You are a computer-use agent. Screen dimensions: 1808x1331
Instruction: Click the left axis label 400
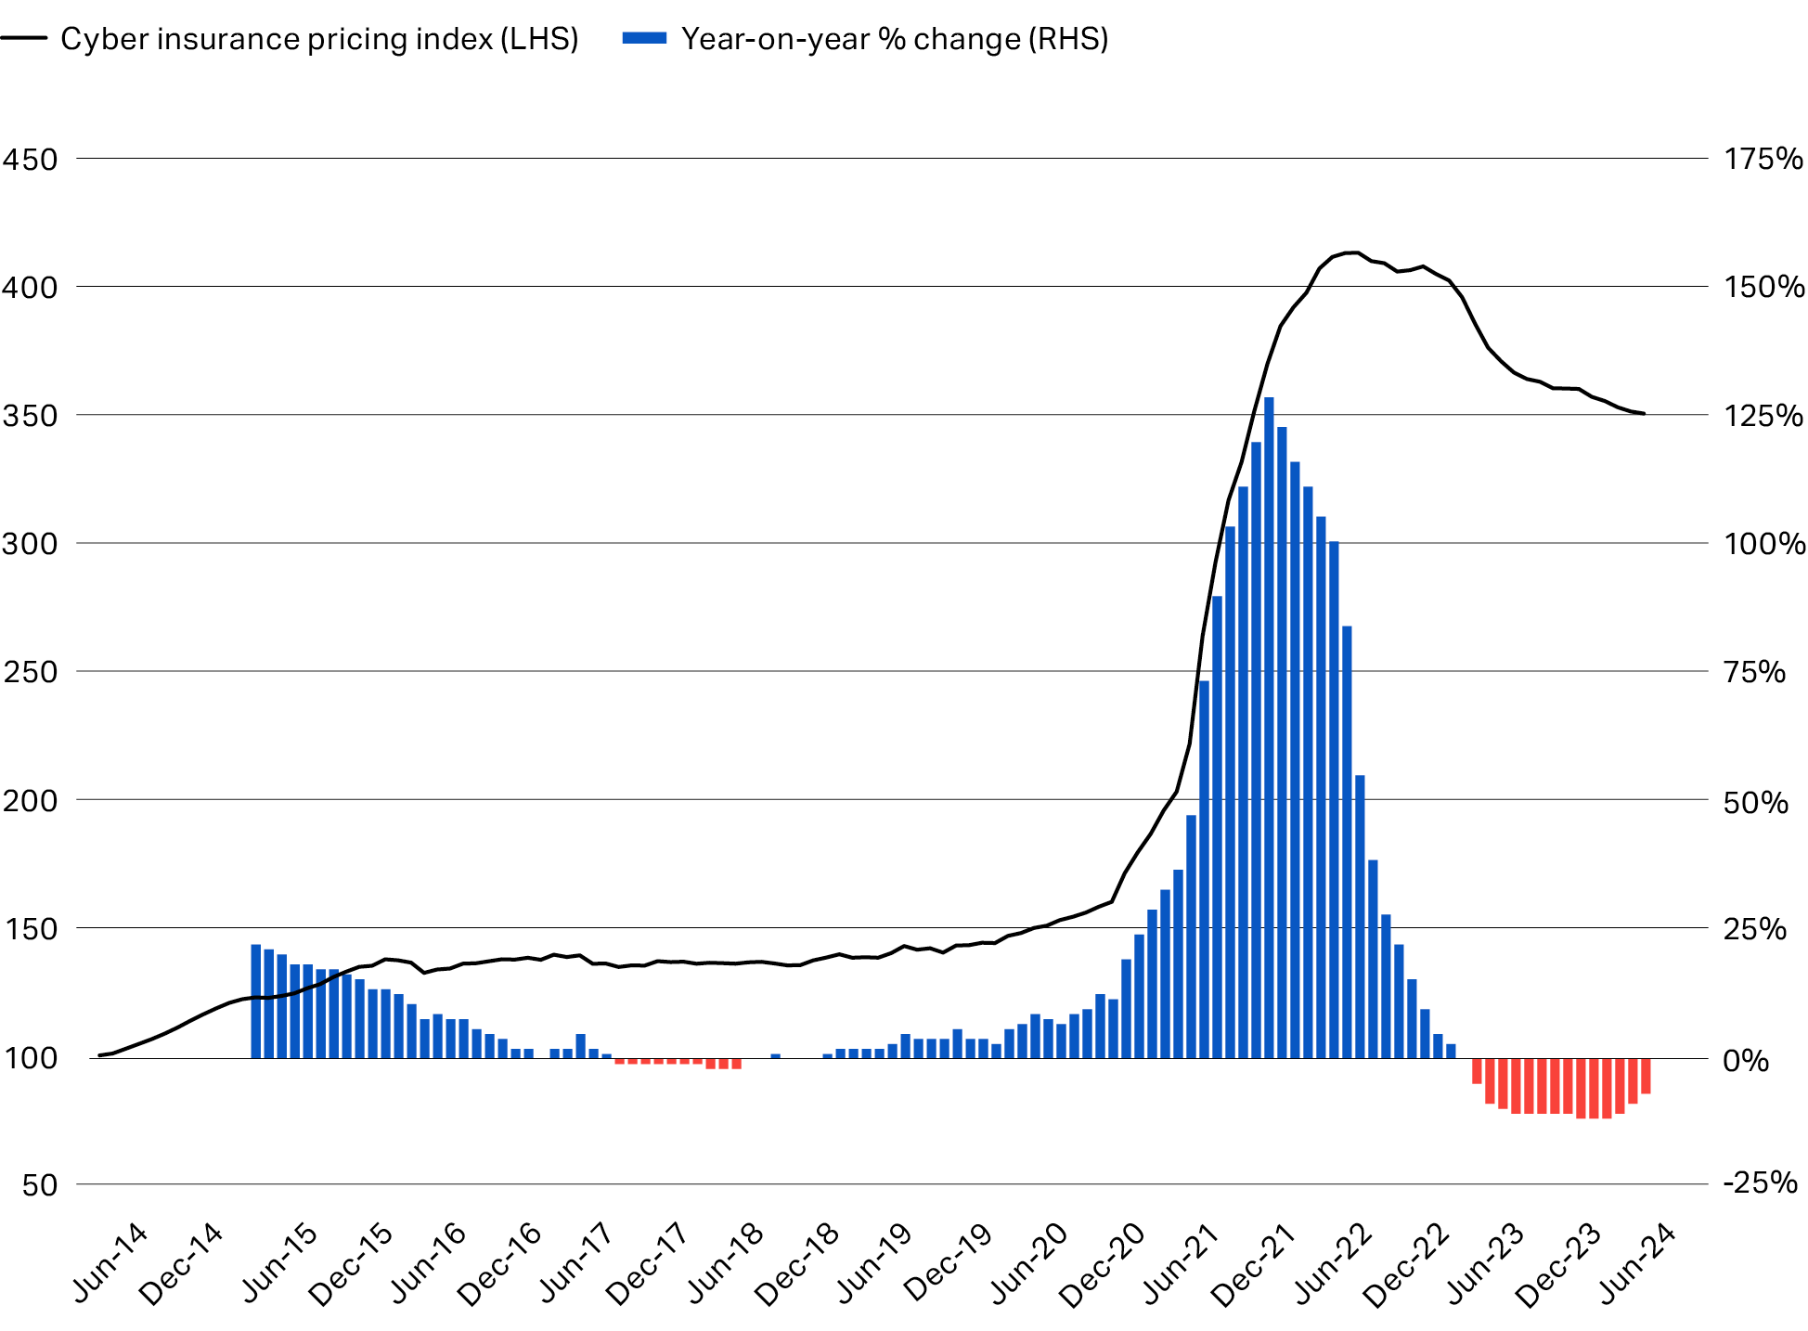[30, 287]
